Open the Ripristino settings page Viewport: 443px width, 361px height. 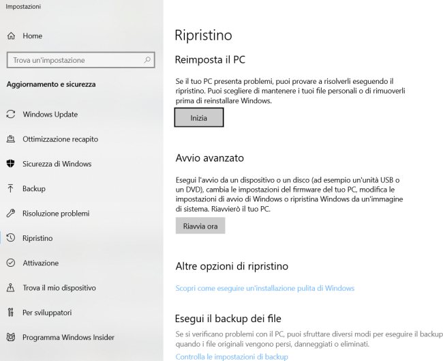click(x=37, y=238)
